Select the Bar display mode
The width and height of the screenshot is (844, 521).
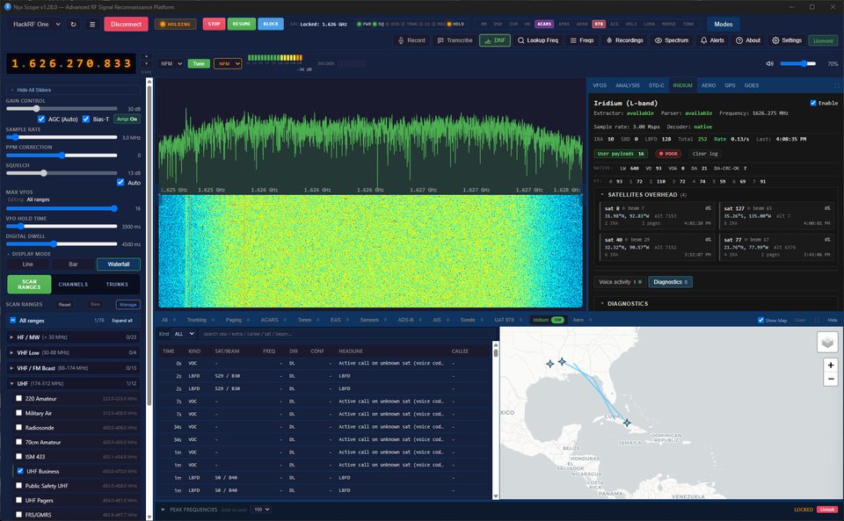73,264
